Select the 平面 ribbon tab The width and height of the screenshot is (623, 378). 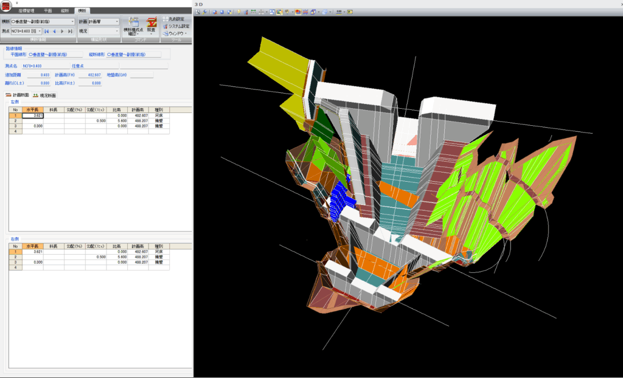[48, 11]
